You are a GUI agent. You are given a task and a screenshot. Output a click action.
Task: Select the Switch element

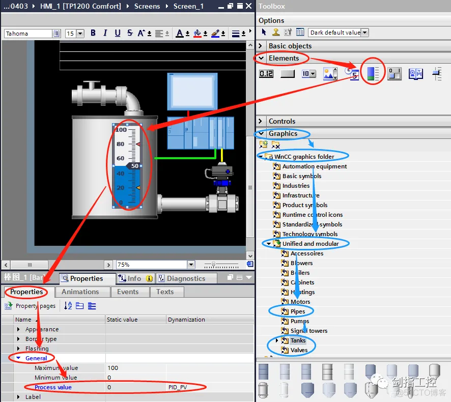(x=394, y=74)
